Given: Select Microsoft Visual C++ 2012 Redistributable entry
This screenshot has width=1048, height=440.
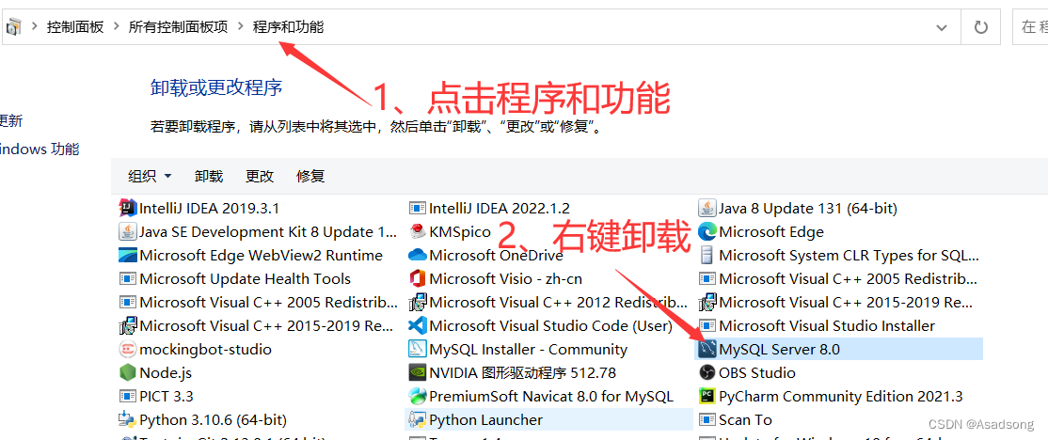Looking at the screenshot, I should tap(548, 303).
